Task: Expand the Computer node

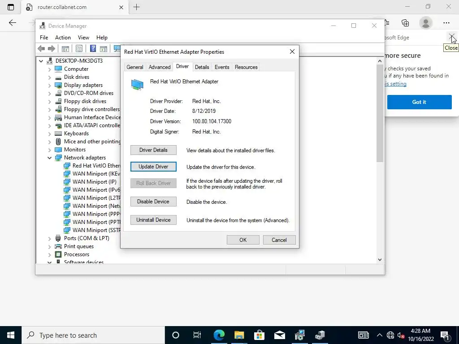Action: tap(49, 69)
